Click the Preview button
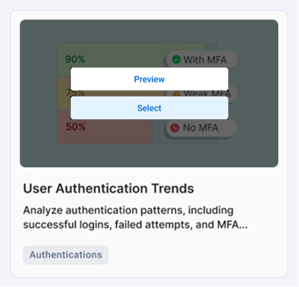 click(x=149, y=79)
